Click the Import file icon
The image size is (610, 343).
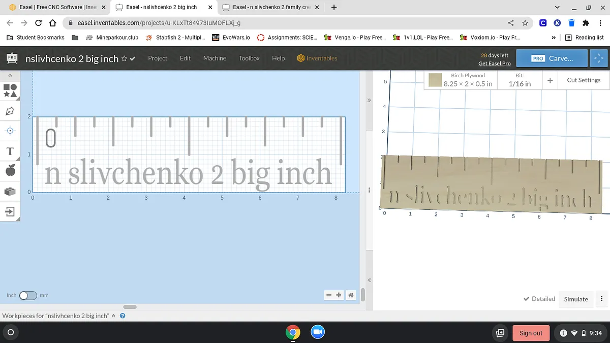coord(10,211)
